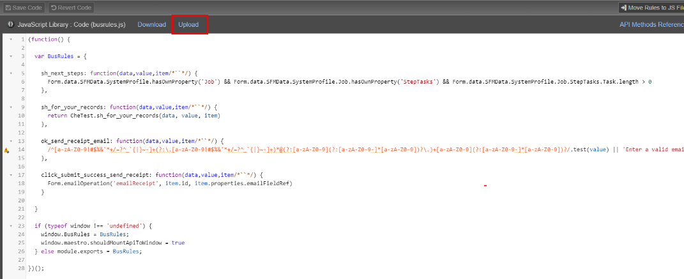Click the 'JavaScript Library : Code (busrules.js)' title

pyautogui.click(x=72, y=24)
